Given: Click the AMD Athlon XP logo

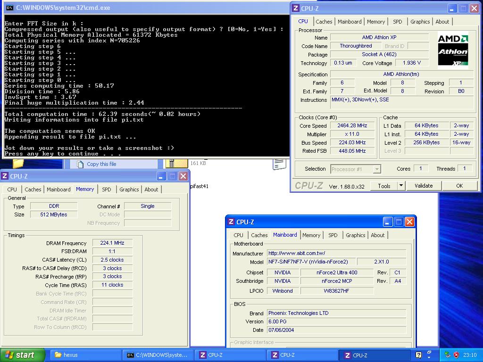Looking at the screenshot, I should 453,50.
